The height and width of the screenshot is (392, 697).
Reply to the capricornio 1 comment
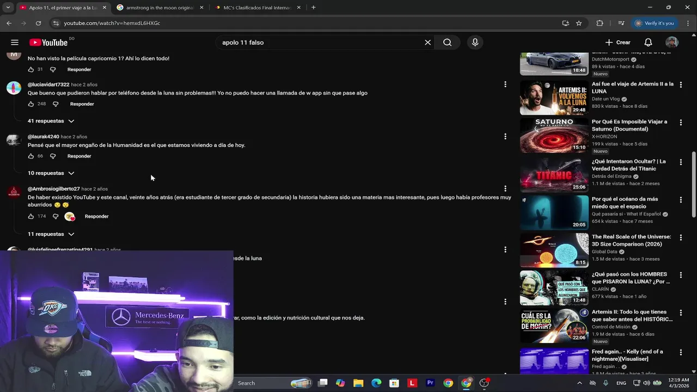79,70
